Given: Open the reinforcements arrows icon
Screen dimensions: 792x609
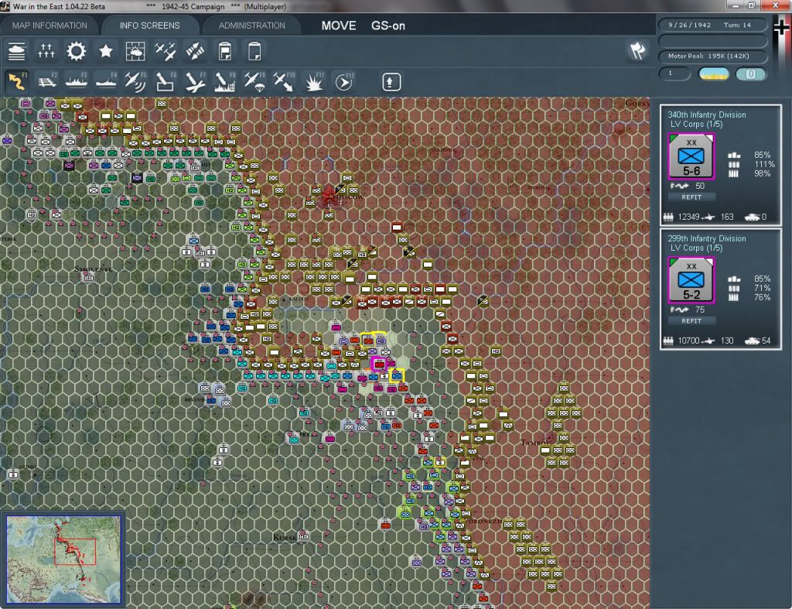Looking at the screenshot, I should click(x=195, y=52).
